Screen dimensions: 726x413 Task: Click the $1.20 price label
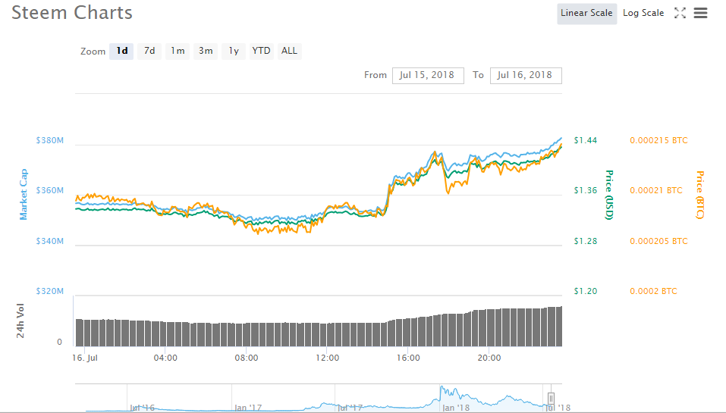(585, 291)
